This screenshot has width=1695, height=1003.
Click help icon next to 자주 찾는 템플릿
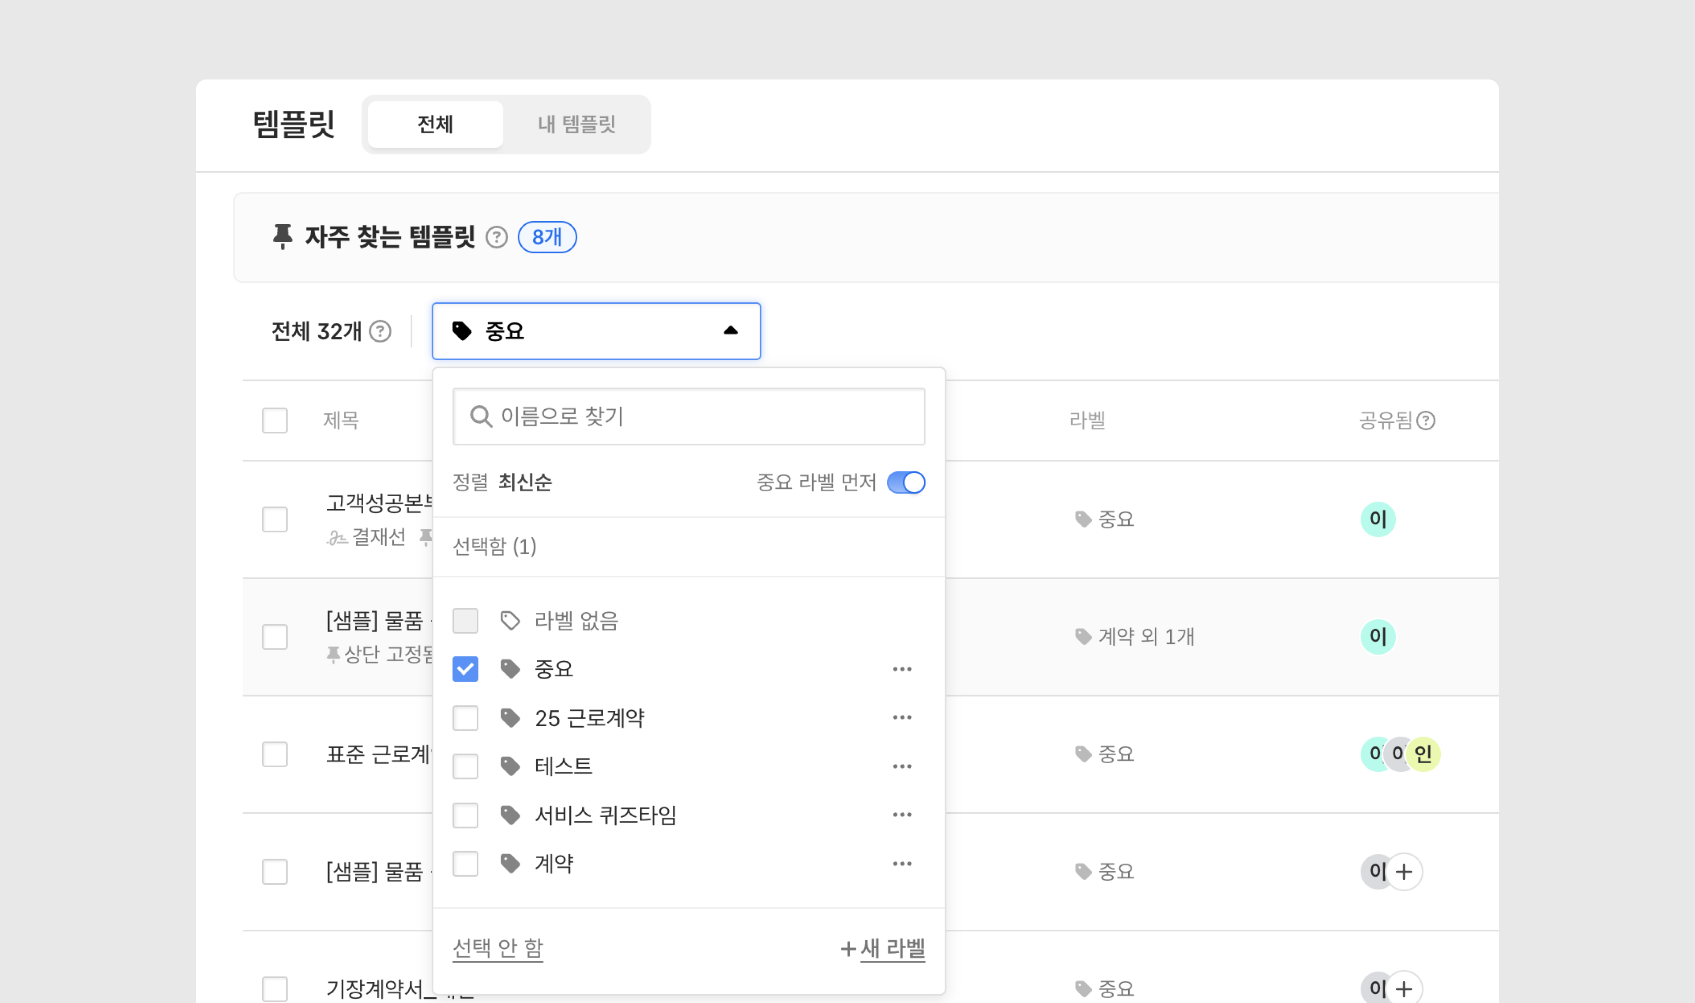click(497, 237)
